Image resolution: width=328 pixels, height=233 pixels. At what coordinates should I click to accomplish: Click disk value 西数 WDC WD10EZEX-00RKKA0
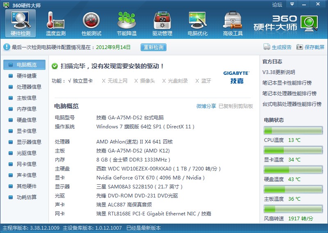click(x=158, y=169)
